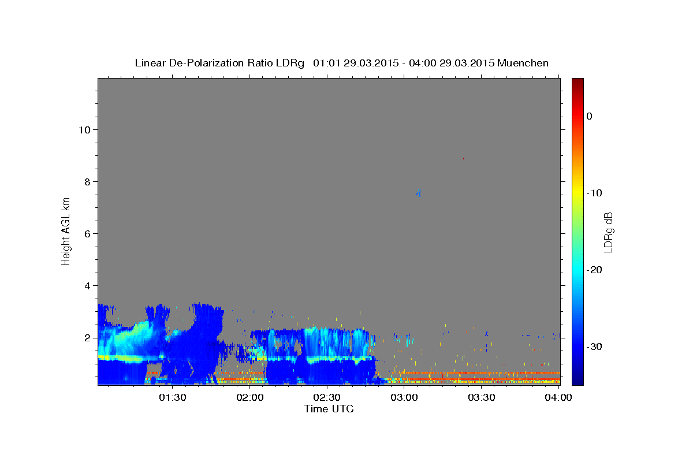Click the 'Time UTC' x-axis label
The image size is (693, 462).
[329, 409]
